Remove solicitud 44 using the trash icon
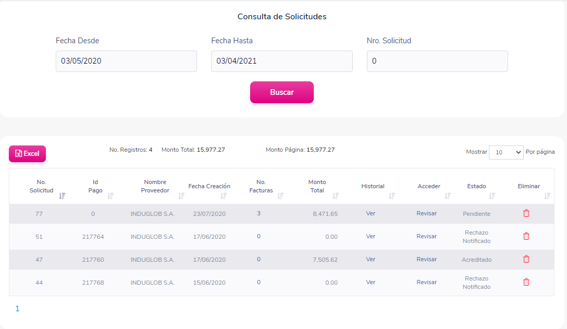The height and width of the screenshot is (329, 567). coord(526,282)
